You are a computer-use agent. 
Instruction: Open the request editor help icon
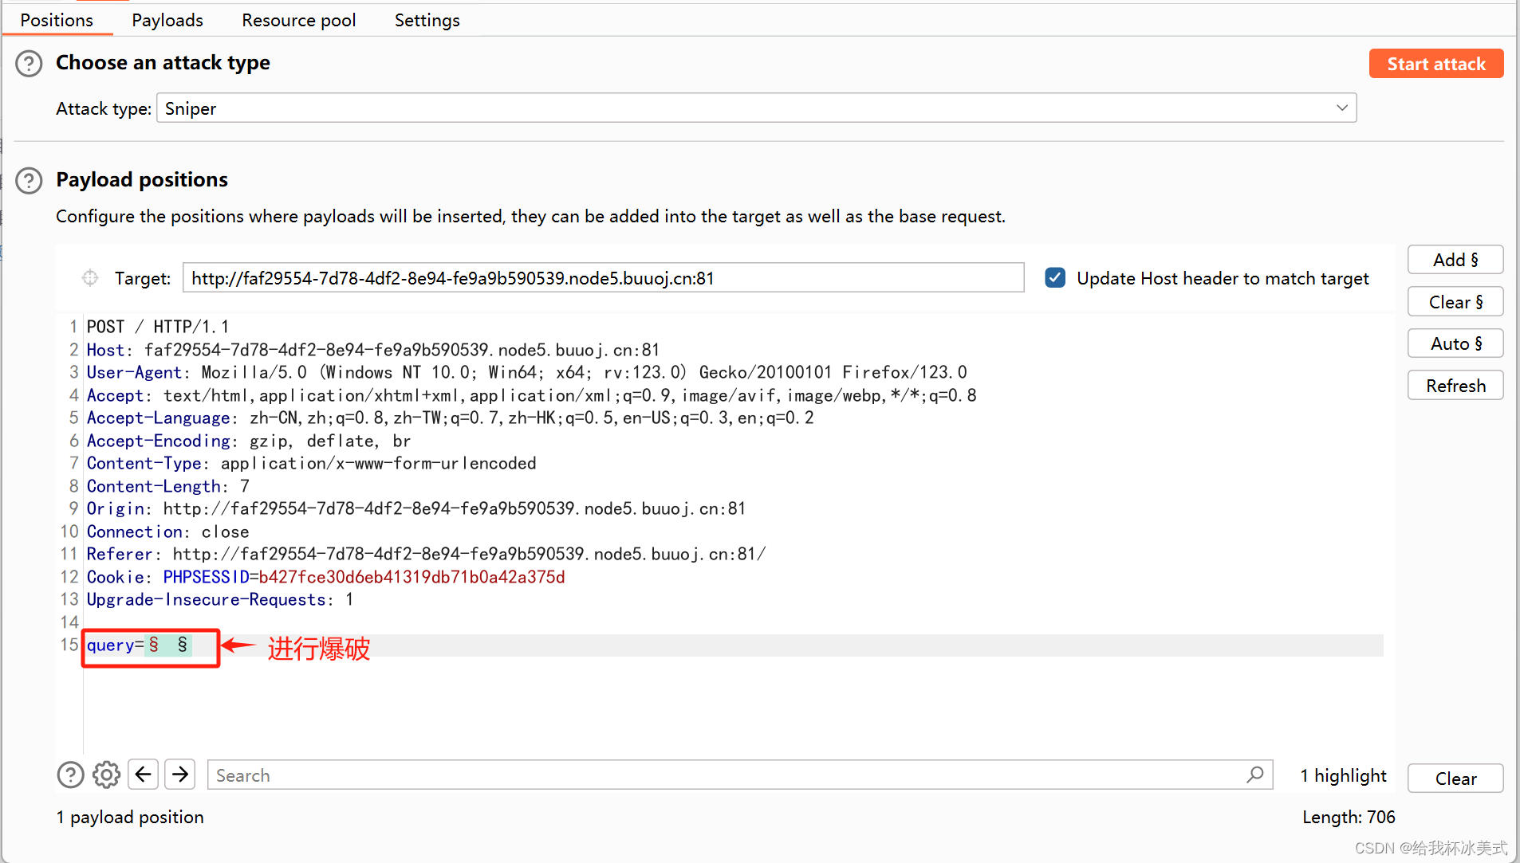pos(70,775)
